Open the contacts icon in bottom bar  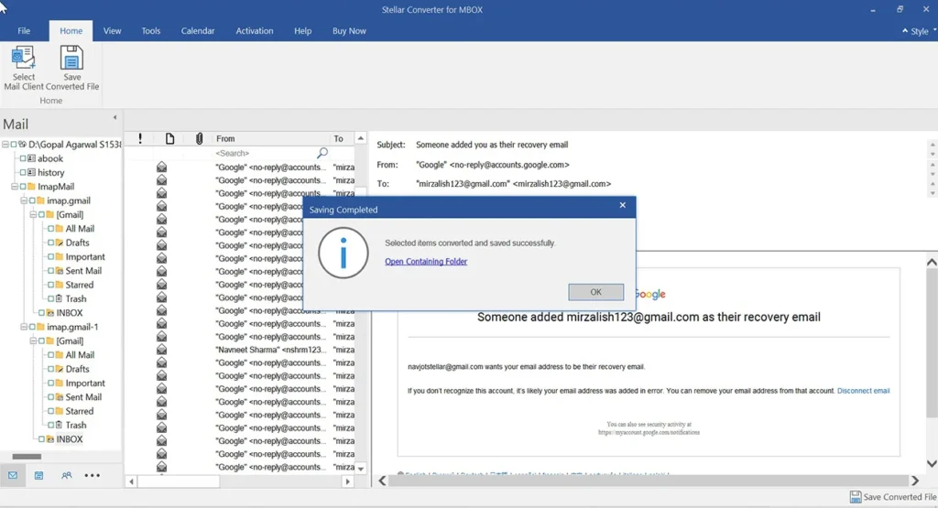pos(66,476)
